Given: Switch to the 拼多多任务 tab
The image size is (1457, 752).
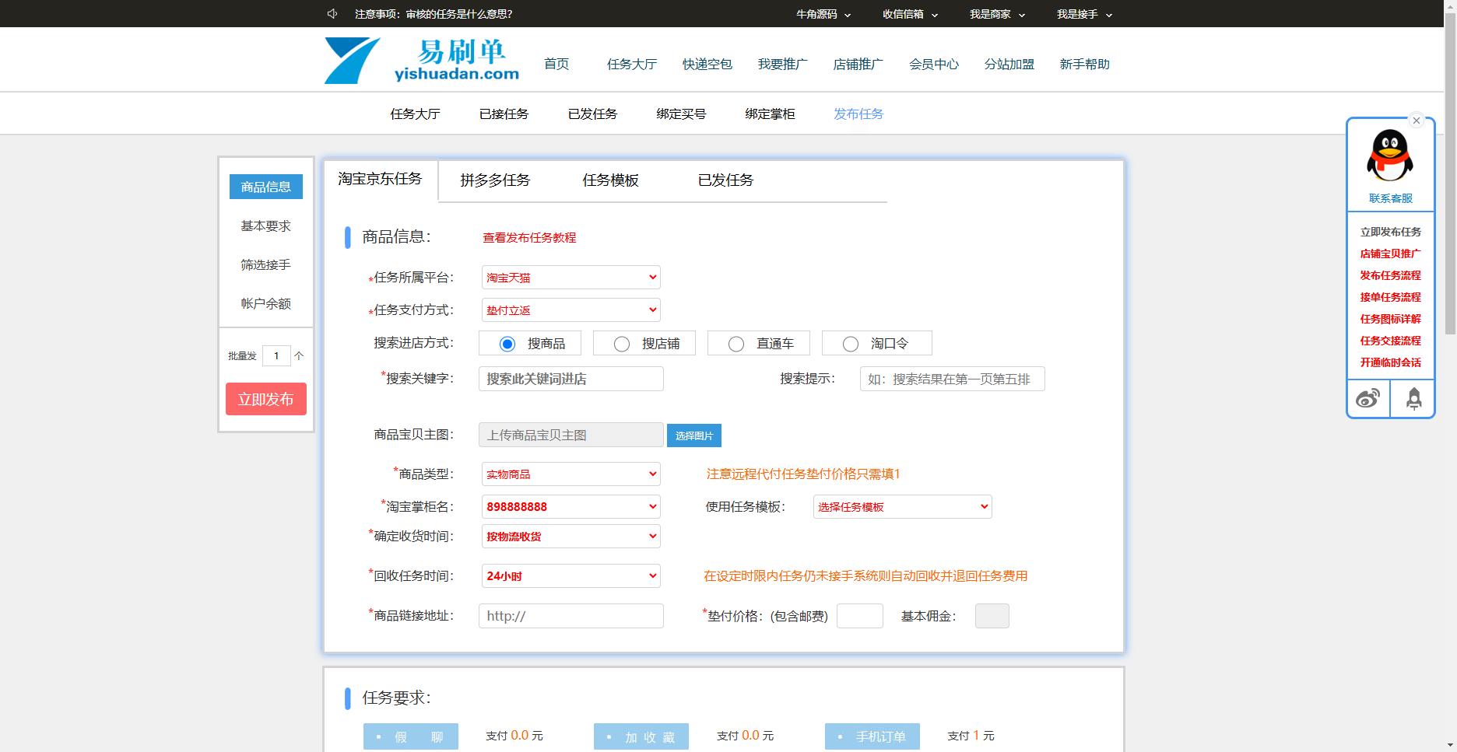Looking at the screenshot, I should pyautogui.click(x=495, y=180).
